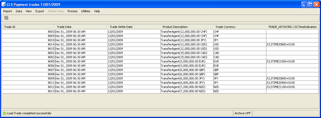321x118 pixels.
Task: Select trade id 8011 cell
Action: pos(28,83)
